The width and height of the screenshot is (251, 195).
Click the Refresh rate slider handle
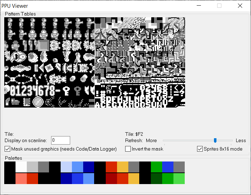click(x=215, y=140)
